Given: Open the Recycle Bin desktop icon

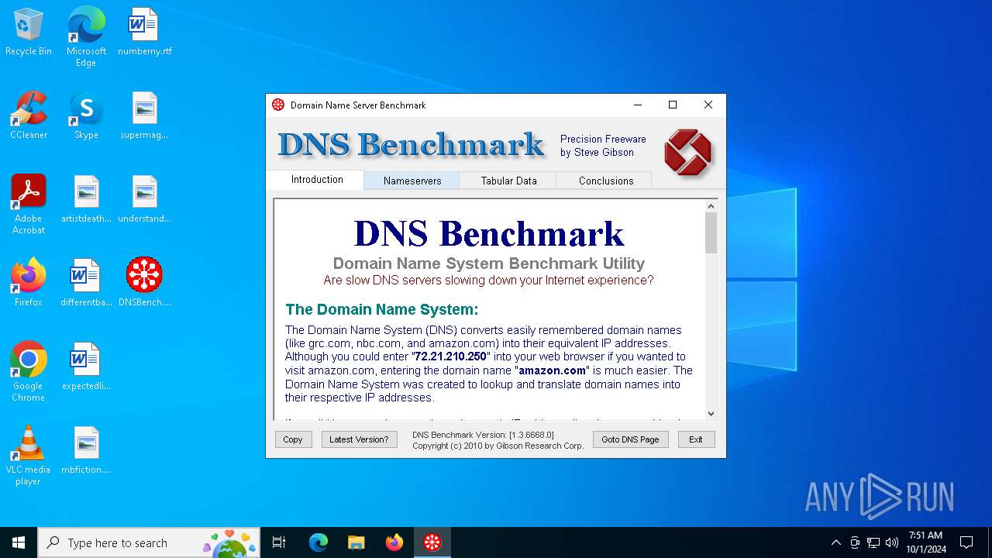Looking at the screenshot, I should (x=29, y=33).
